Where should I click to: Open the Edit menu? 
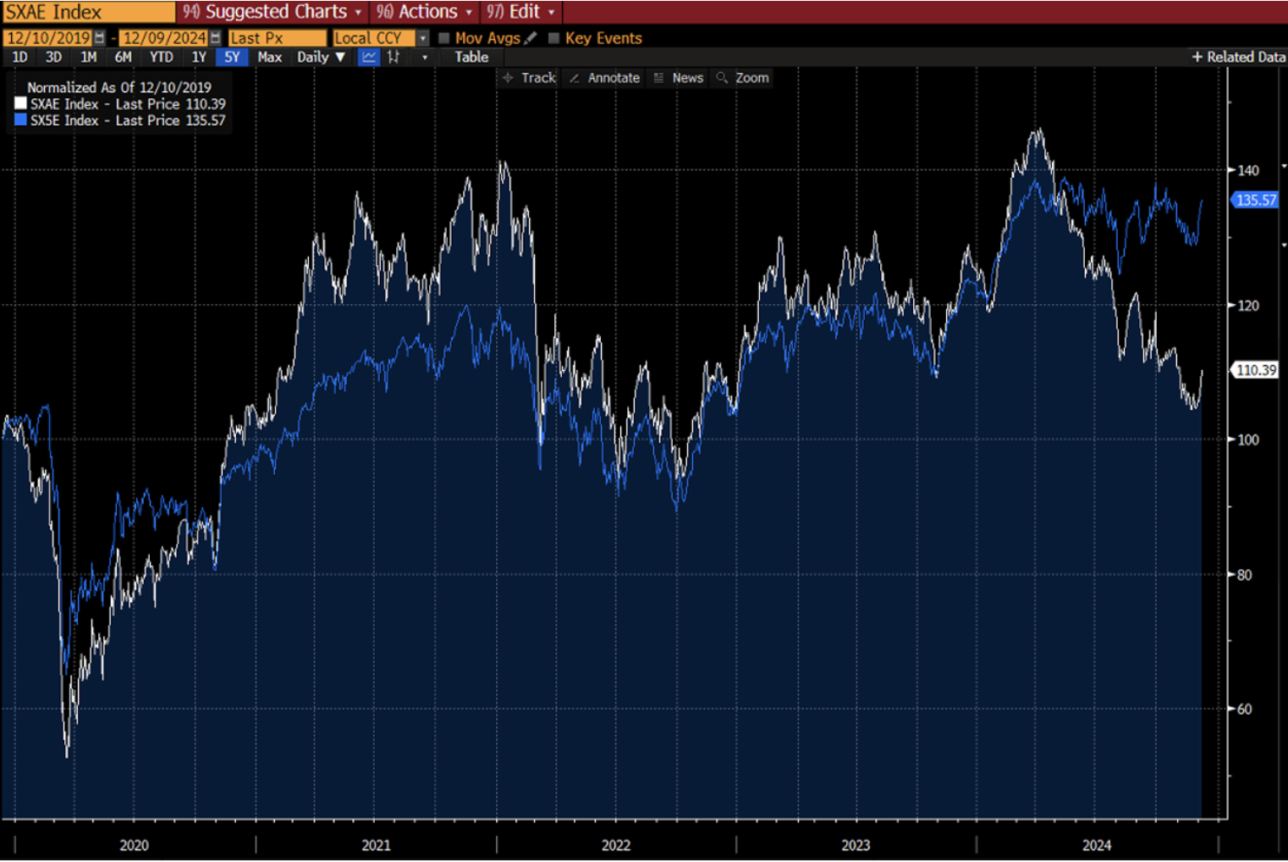[x=520, y=12]
